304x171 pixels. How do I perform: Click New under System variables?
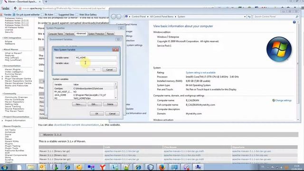(79, 104)
